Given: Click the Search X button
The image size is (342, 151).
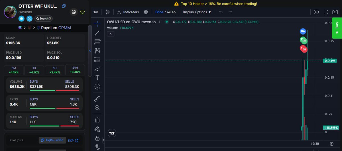Looking at the screenshot, I should coord(44,19).
